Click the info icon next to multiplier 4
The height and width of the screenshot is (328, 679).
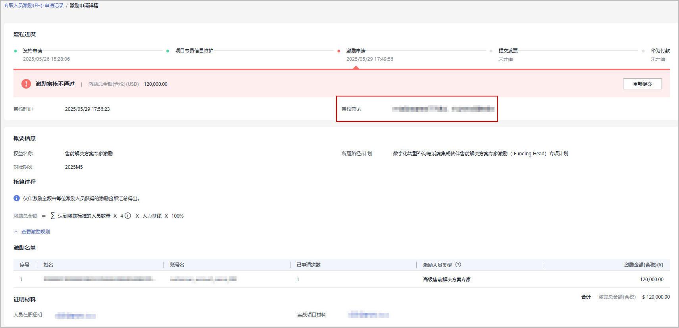(x=128, y=216)
